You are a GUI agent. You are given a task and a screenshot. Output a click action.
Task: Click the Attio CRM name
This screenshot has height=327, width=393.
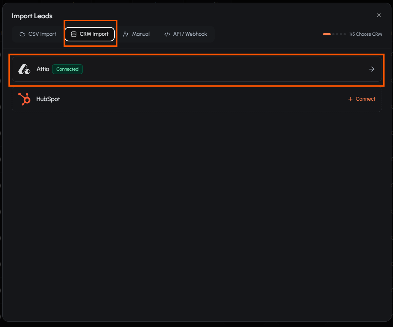click(43, 69)
